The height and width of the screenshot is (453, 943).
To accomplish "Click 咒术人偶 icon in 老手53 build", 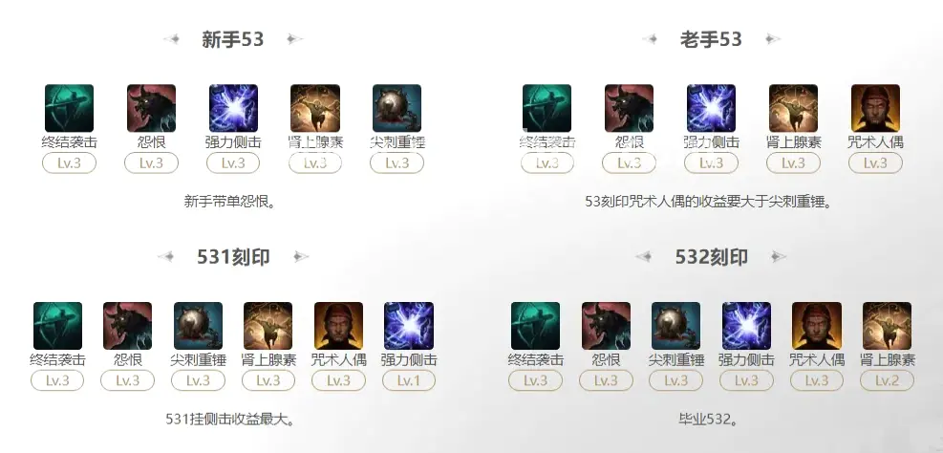I will 875,108.
